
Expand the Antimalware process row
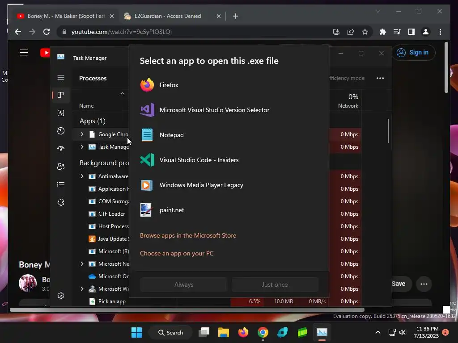point(82,176)
